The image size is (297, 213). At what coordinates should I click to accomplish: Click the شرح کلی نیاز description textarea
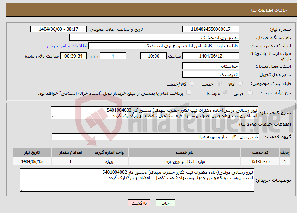155,113
